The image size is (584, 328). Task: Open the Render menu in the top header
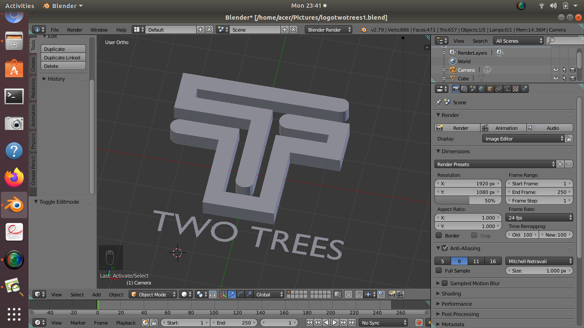[74, 30]
